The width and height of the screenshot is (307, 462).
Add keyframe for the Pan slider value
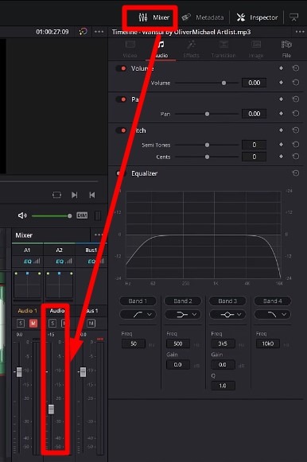point(281,114)
